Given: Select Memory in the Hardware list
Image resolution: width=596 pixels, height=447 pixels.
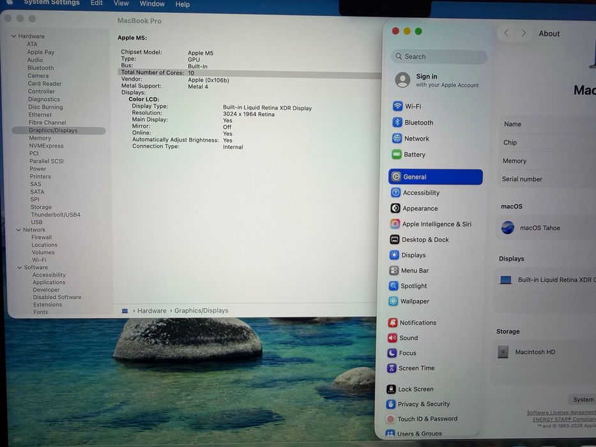Looking at the screenshot, I should pos(40,138).
